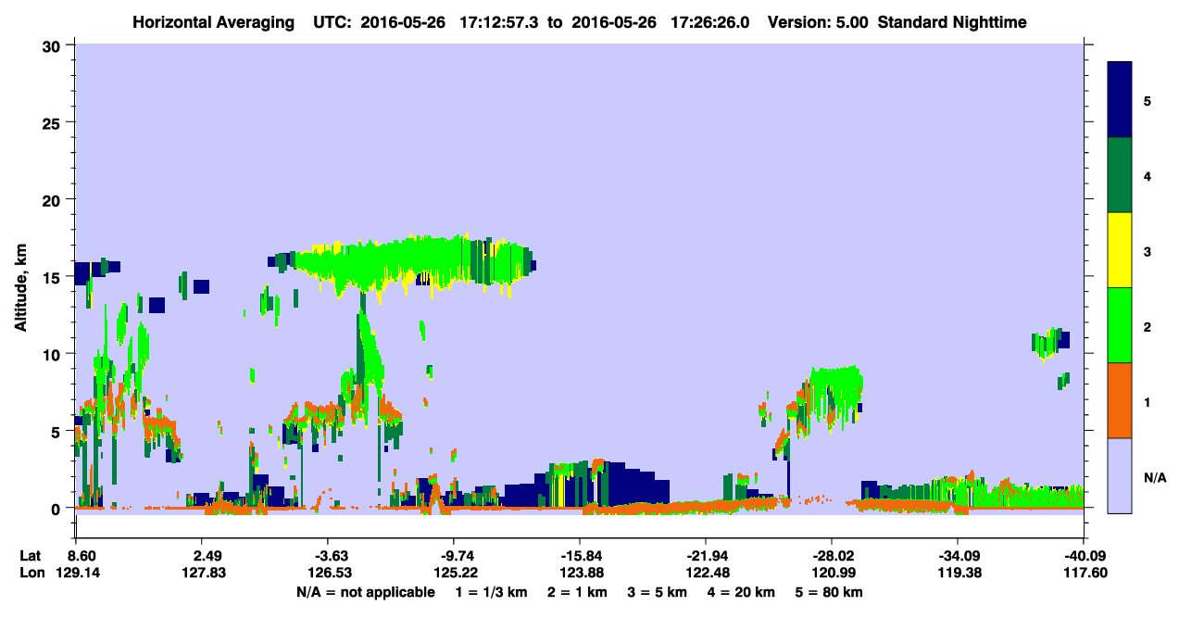Click the '4 = 20 km' legend text
1204x618 pixels.
741,592
